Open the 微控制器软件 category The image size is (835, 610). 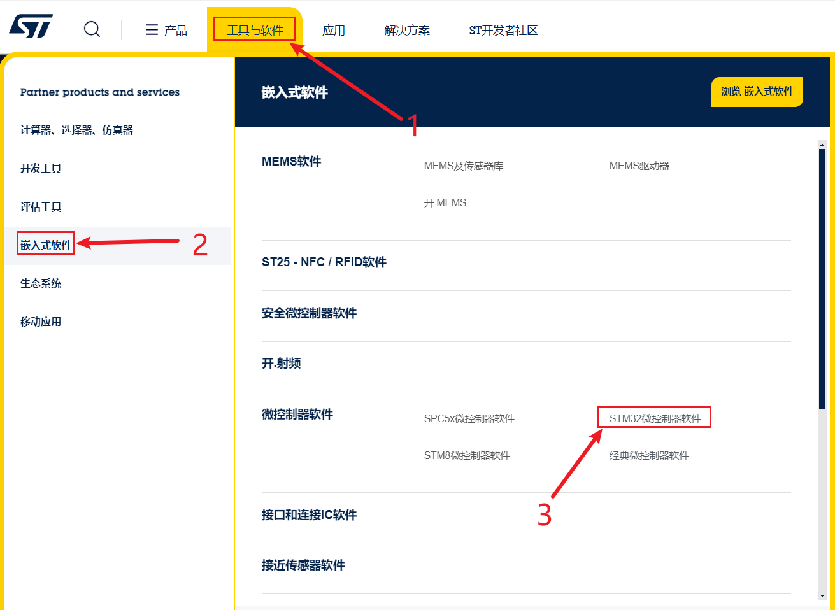pyautogui.click(x=297, y=414)
